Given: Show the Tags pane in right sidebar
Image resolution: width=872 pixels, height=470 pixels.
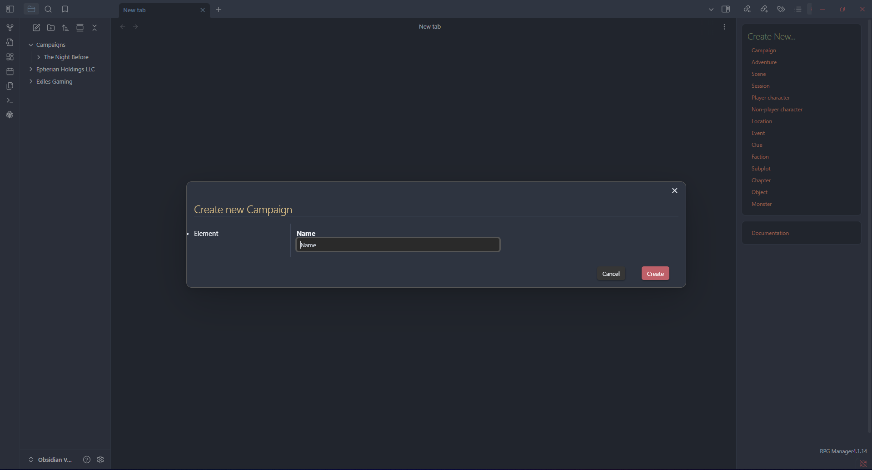Looking at the screenshot, I should coord(781,9).
